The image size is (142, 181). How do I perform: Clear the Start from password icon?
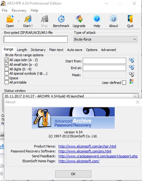click(x=132, y=60)
